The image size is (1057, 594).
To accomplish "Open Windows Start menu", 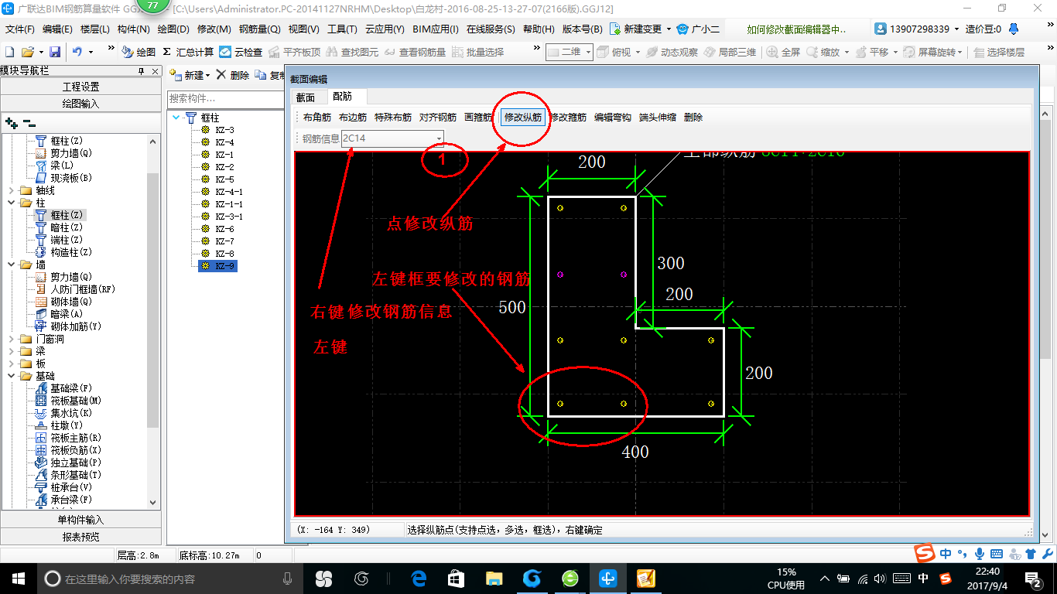I will pos(18,579).
